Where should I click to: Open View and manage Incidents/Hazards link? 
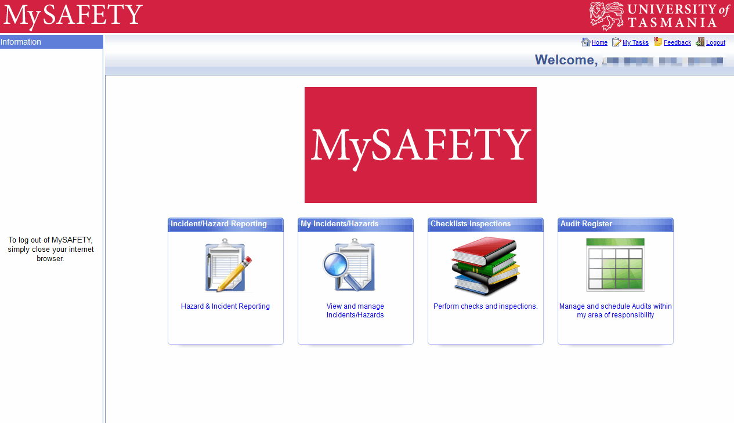tap(355, 310)
